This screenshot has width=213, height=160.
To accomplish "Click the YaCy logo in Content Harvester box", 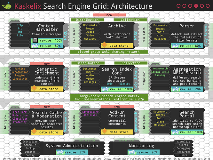I will (35, 46).
